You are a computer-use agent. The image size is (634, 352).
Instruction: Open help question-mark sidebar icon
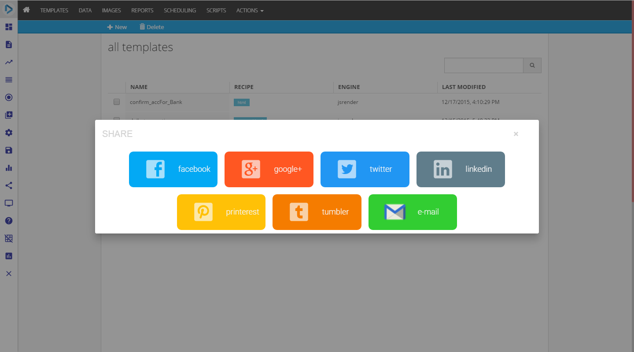[9, 221]
